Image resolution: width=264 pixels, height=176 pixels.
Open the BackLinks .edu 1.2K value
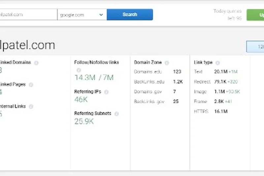click(x=178, y=82)
